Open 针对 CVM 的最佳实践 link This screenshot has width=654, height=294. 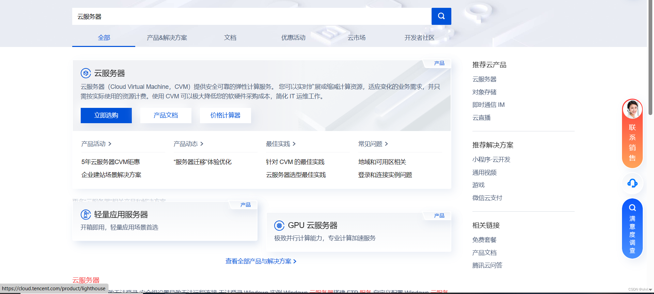coord(295,162)
